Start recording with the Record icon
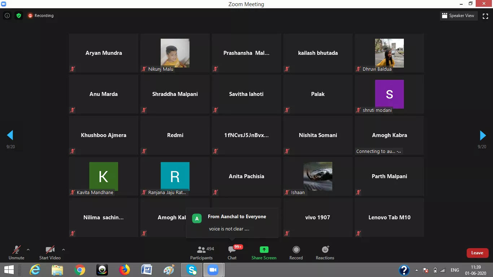 296,252
